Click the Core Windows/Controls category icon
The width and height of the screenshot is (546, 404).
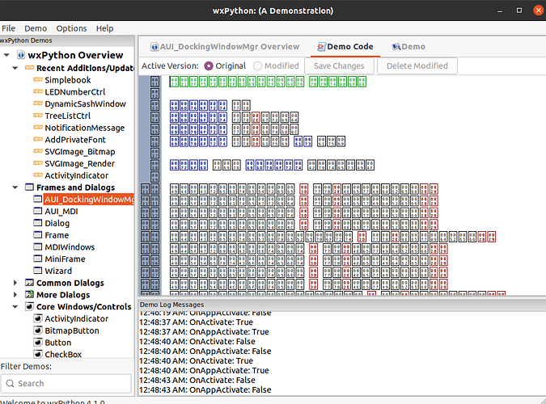30,306
